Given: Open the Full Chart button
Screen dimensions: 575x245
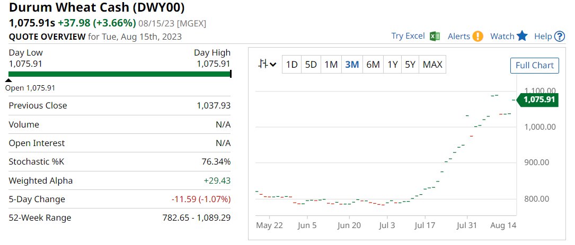Looking at the screenshot, I should point(535,66).
